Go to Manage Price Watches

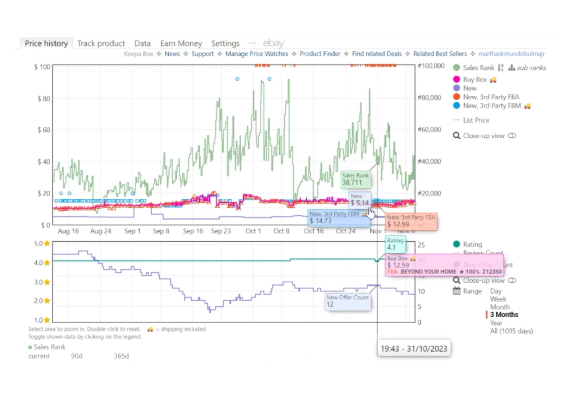click(257, 54)
